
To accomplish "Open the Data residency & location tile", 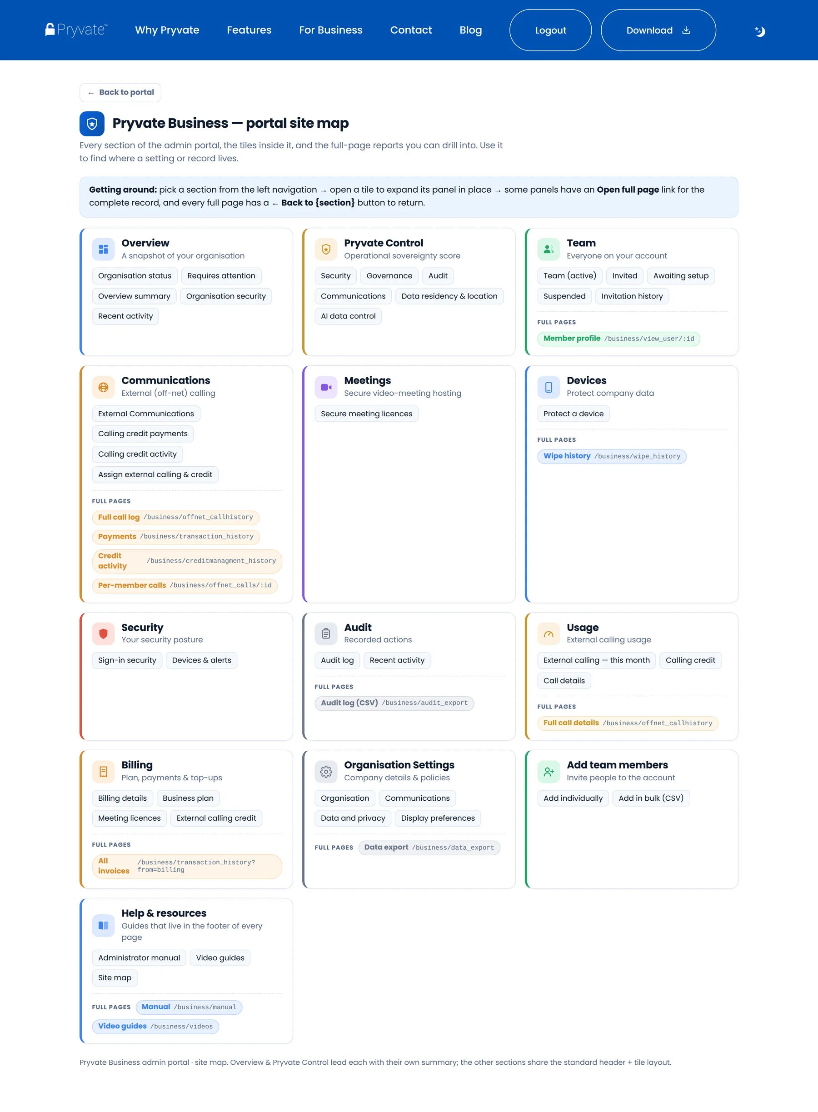I will pyautogui.click(x=449, y=296).
